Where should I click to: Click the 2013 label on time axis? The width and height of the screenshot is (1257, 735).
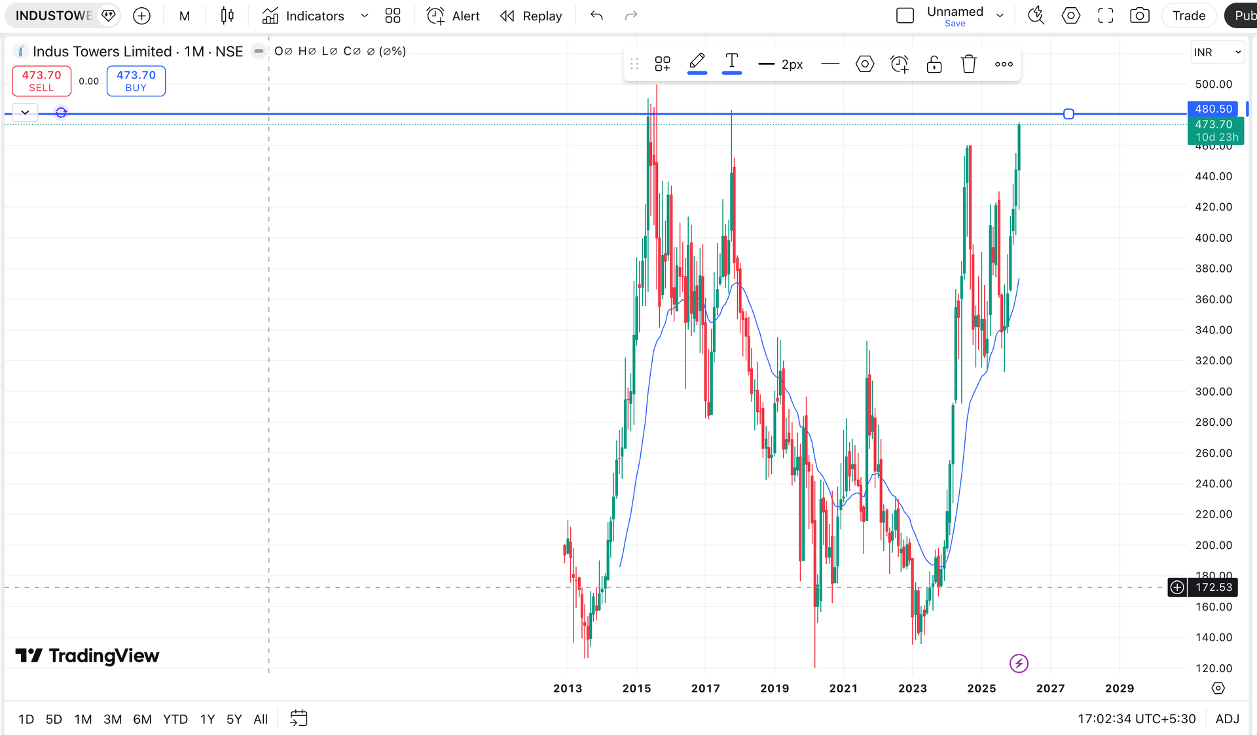click(568, 688)
